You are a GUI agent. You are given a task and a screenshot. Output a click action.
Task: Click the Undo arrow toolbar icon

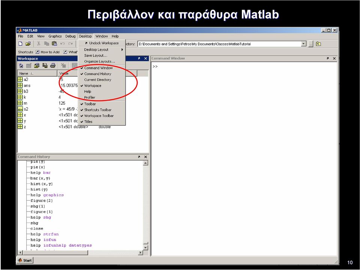click(x=63, y=43)
